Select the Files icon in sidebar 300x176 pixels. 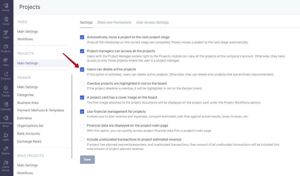tap(6, 60)
